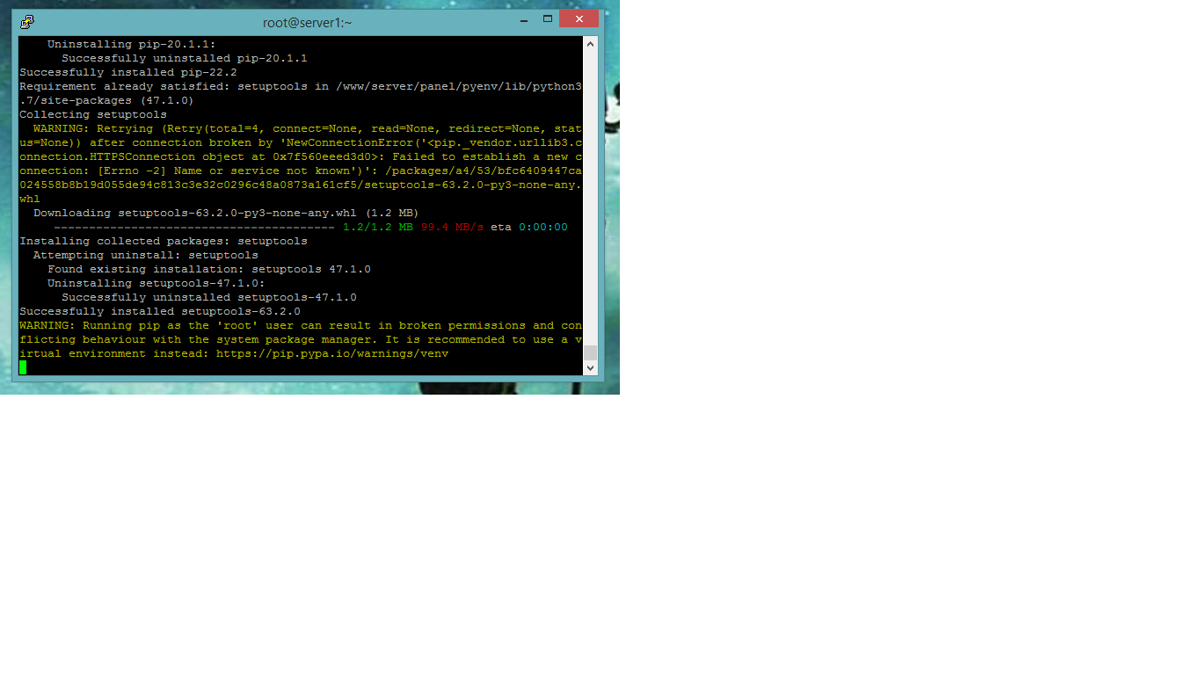Click the 'WARNING: Retrying' text
The height and width of the screenshot is (675, 1201).
(93, 128)
